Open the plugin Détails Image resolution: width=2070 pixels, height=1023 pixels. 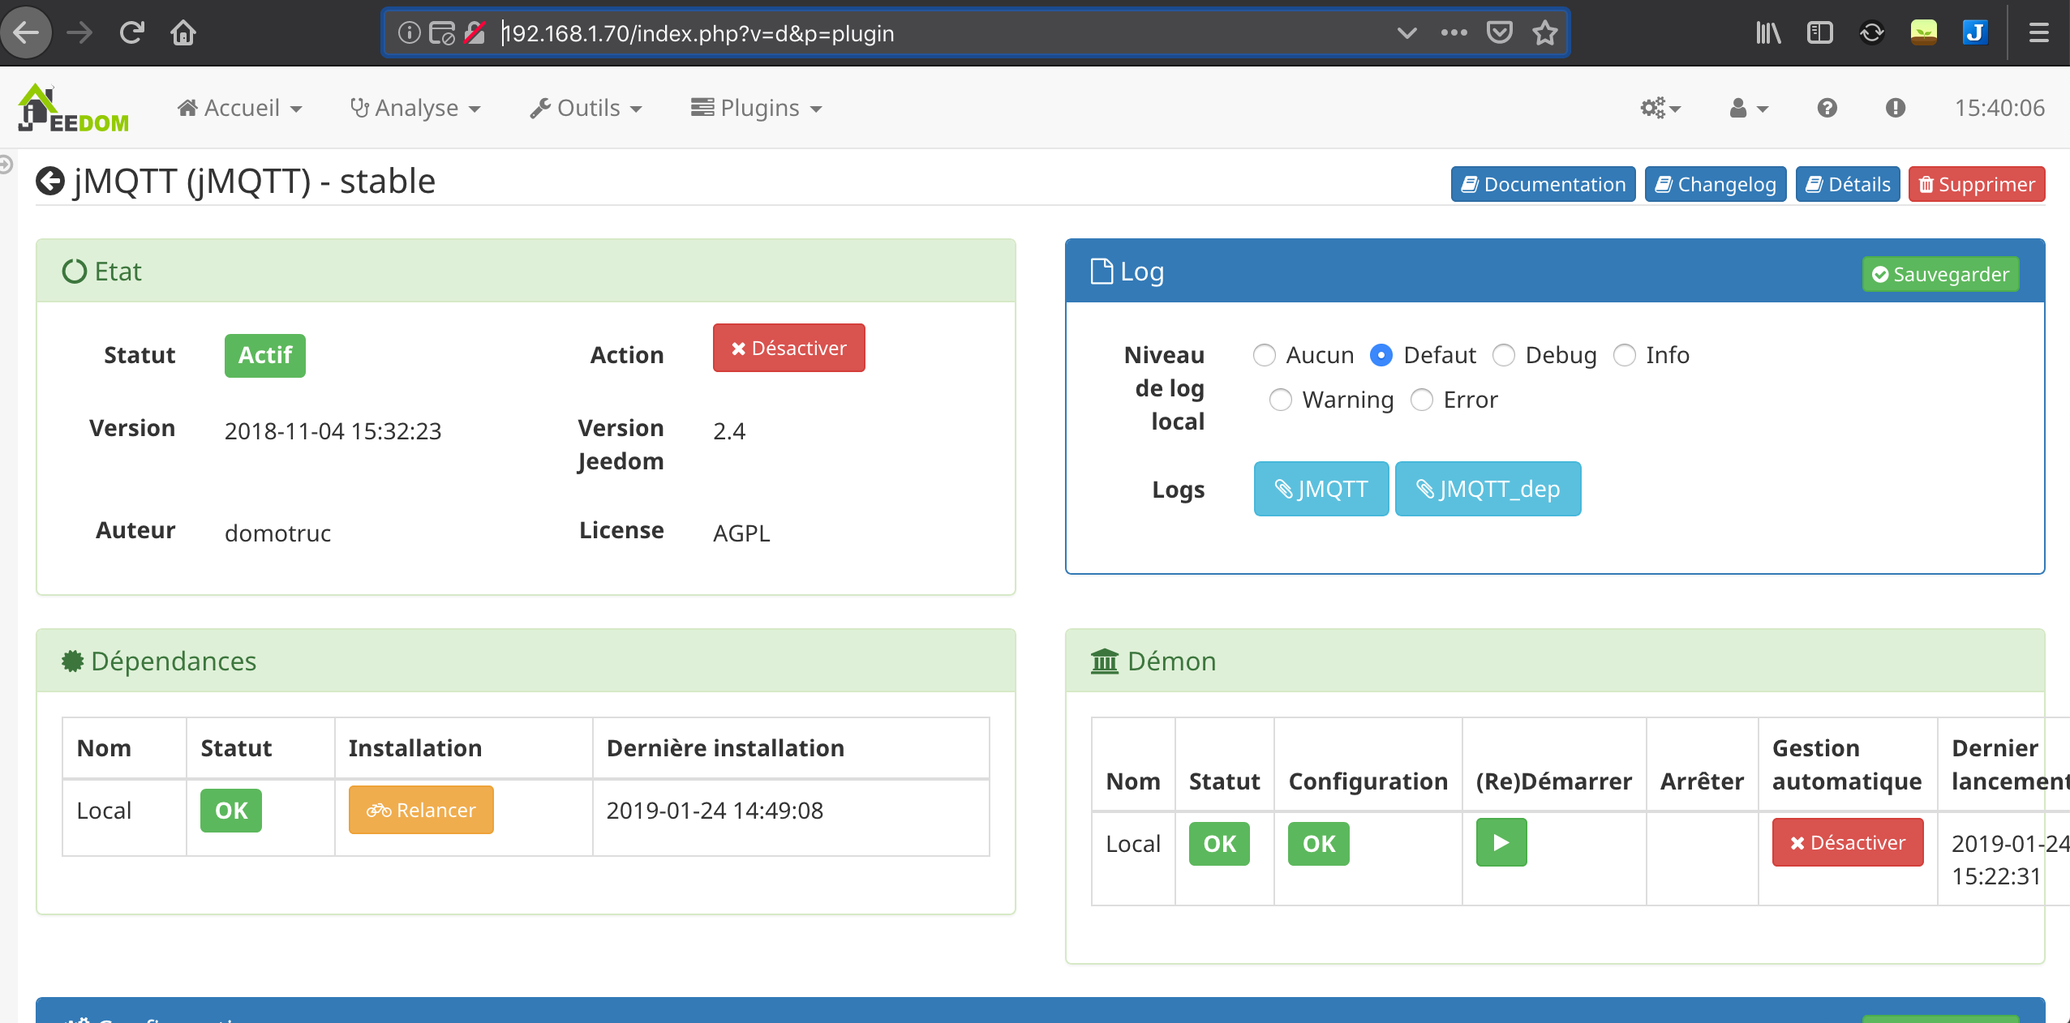1848,184
